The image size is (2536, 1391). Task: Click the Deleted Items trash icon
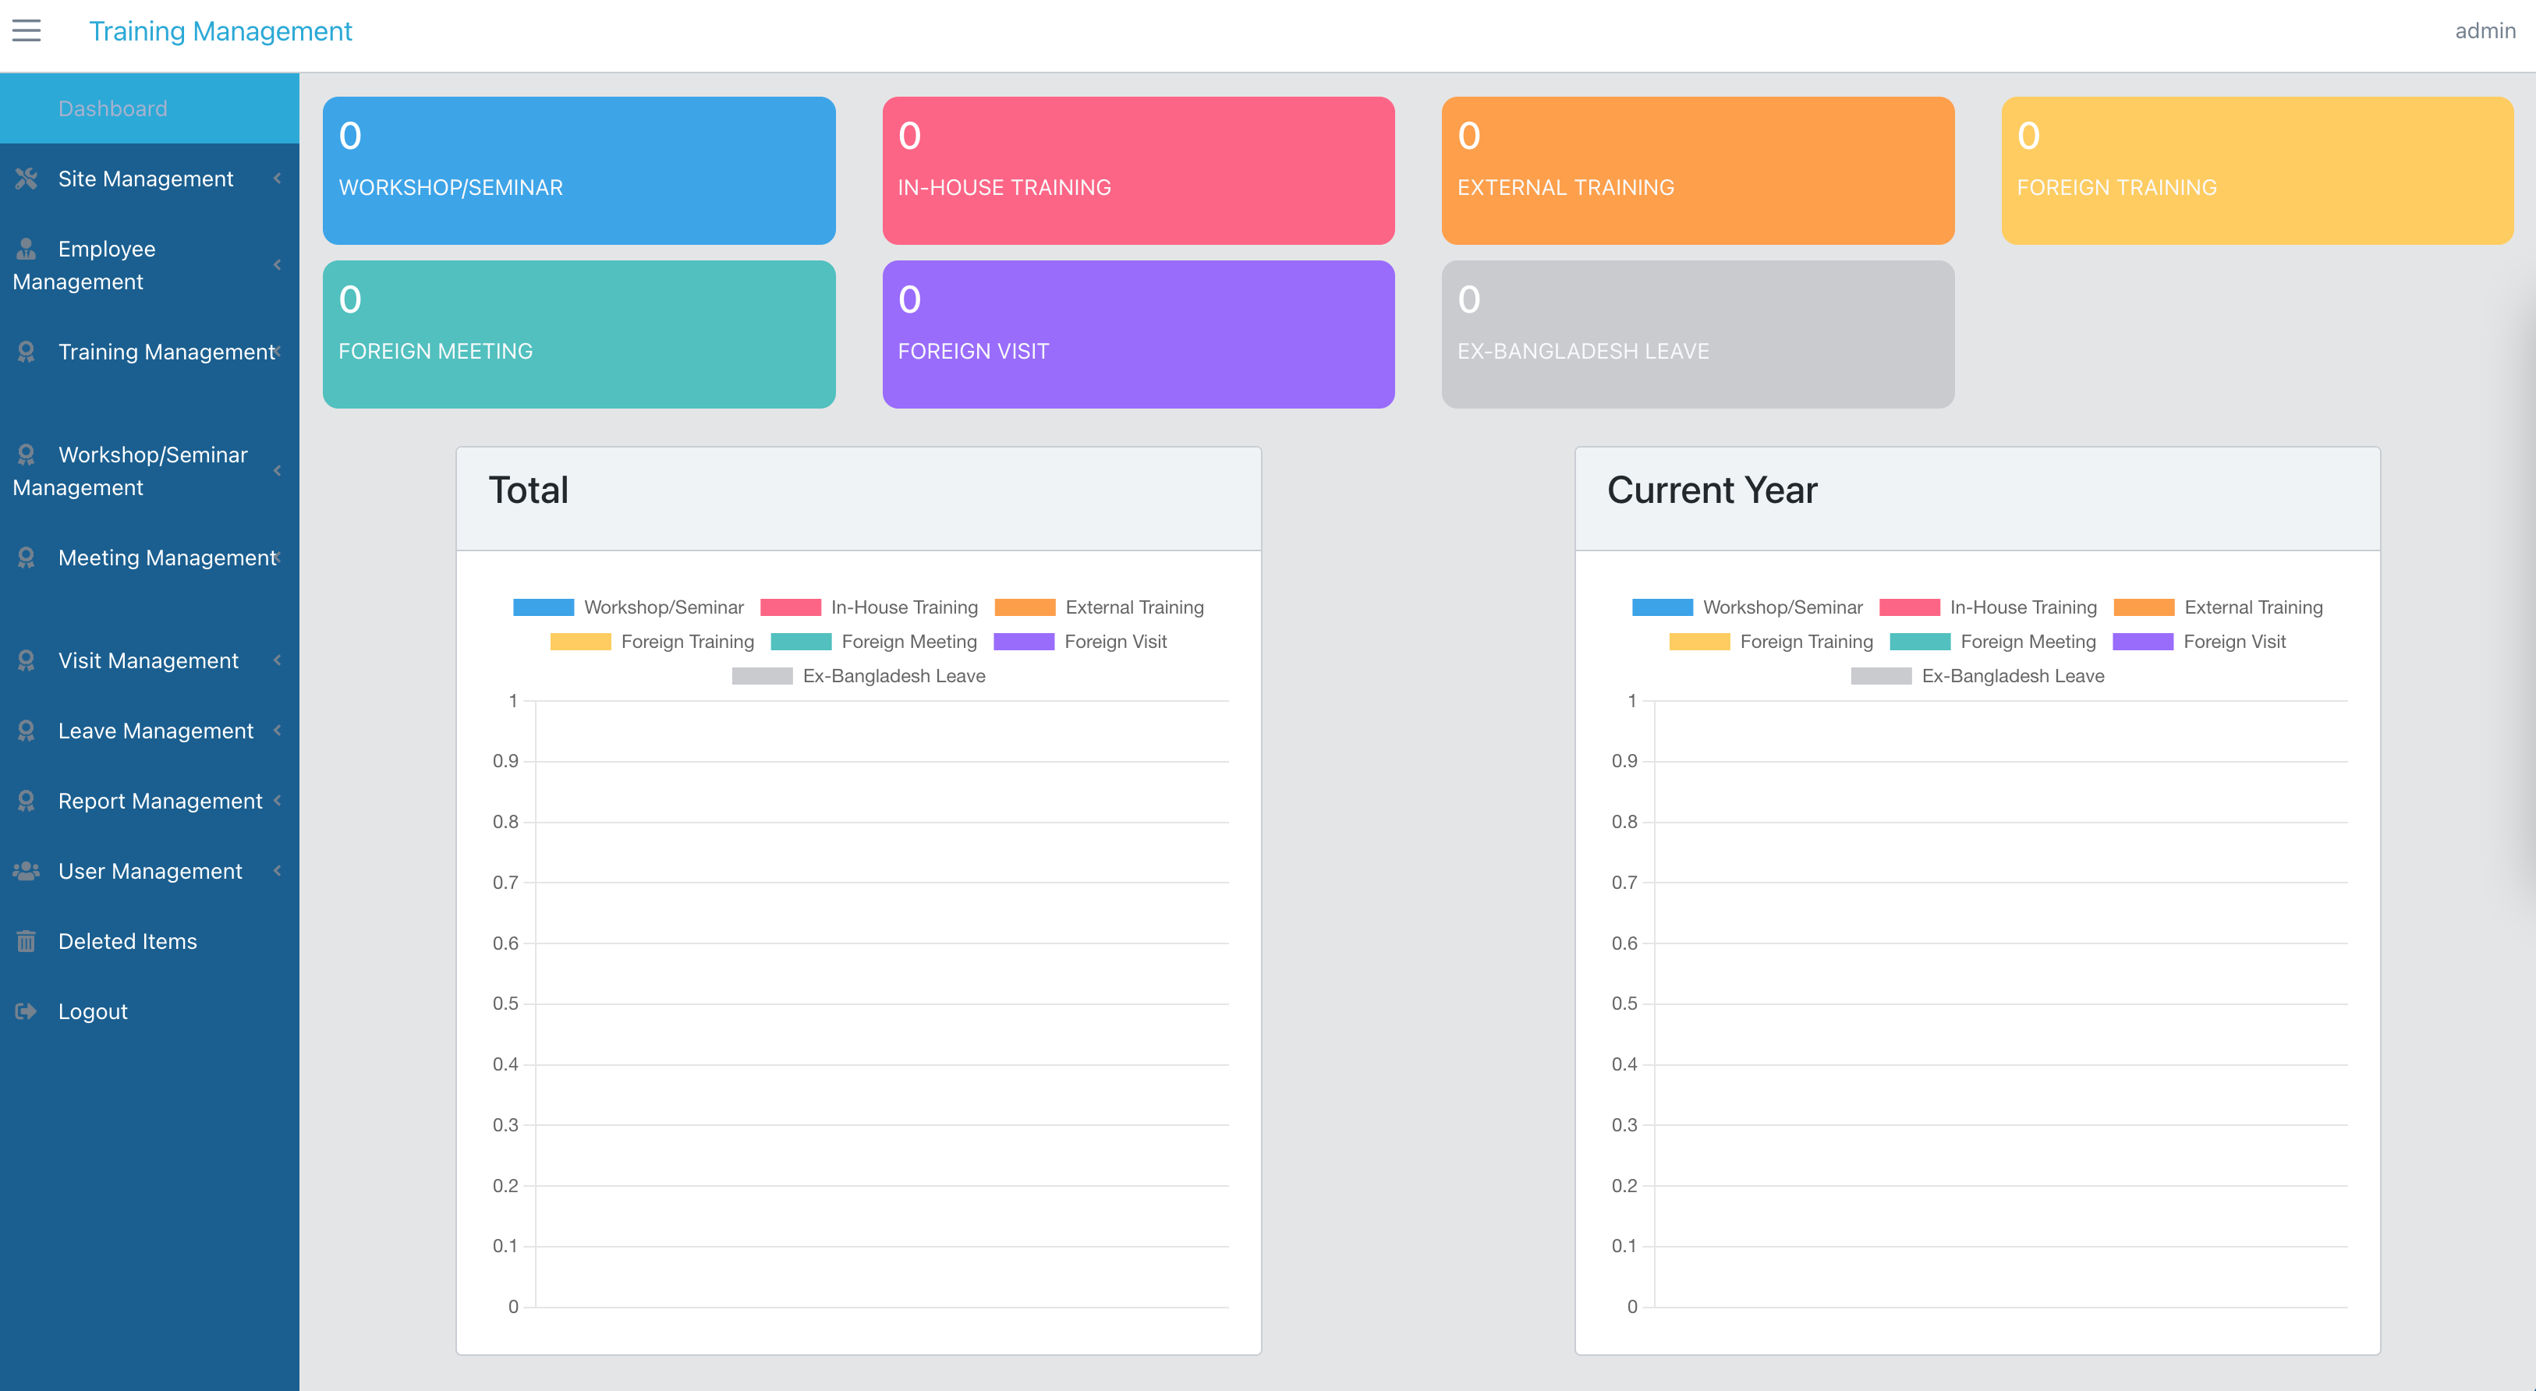point(27,941)
